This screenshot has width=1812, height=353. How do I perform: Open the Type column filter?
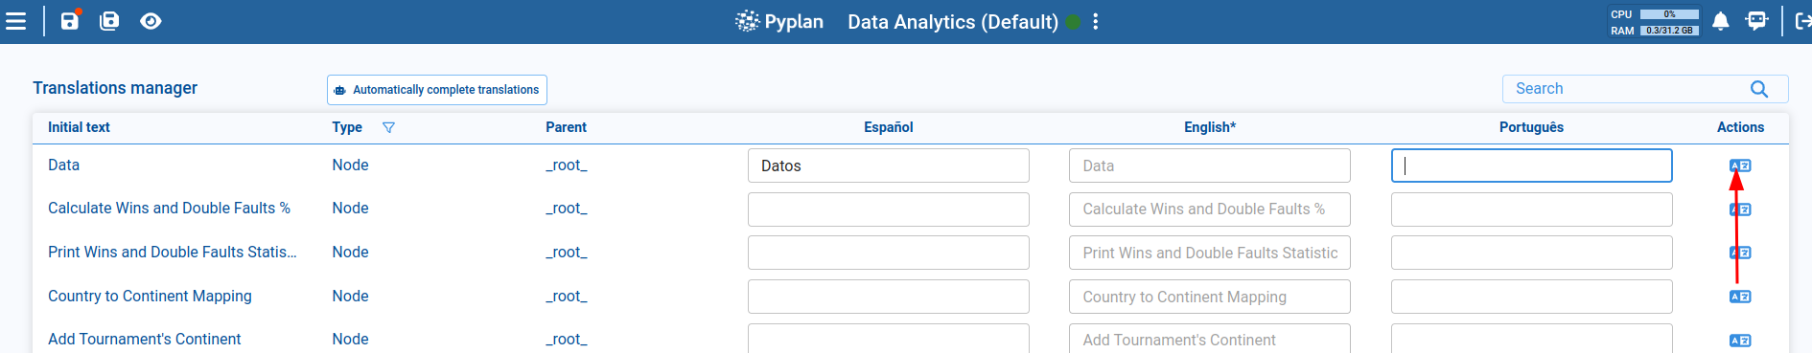coord(388,127)
